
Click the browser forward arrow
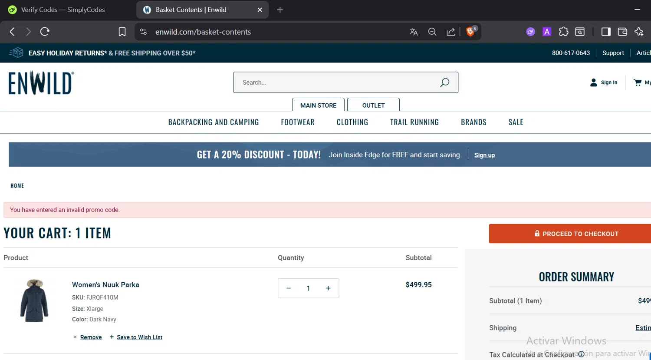[x=28, y=32]
